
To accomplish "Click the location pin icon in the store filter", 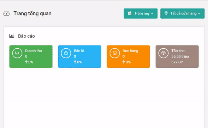I will [x=166, y=13].
